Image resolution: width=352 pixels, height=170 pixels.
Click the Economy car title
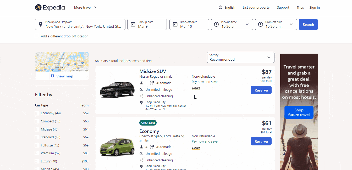(149, 131)
